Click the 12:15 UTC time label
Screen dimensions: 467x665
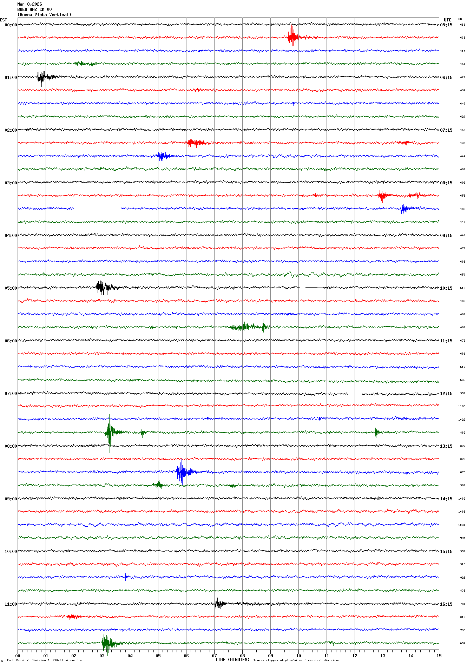point(446,394)
